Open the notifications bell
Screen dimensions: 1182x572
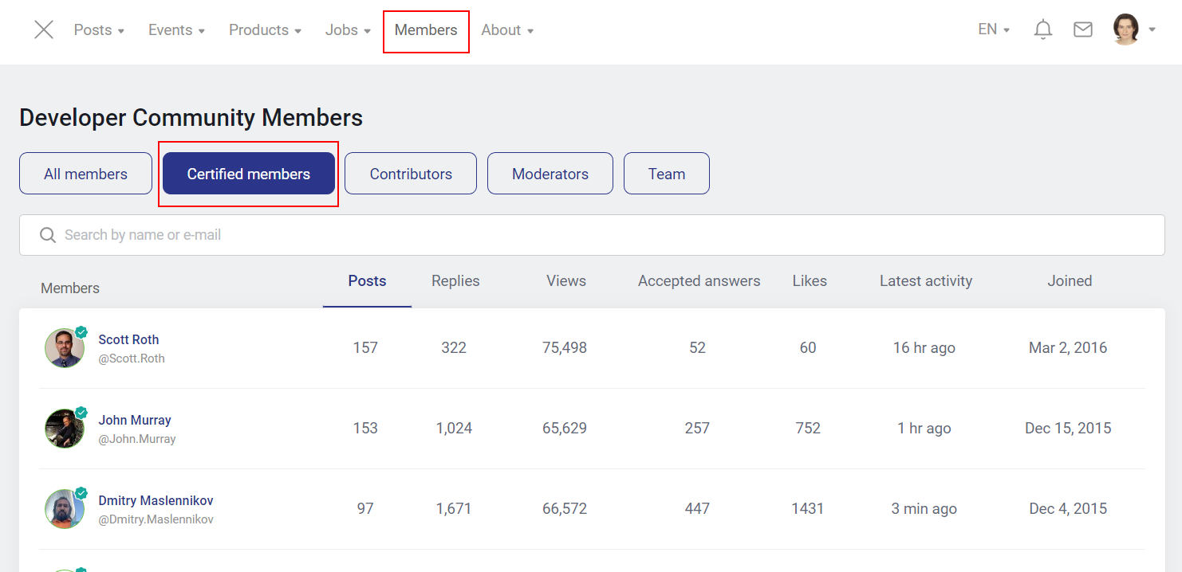[x=1042, y=30]
